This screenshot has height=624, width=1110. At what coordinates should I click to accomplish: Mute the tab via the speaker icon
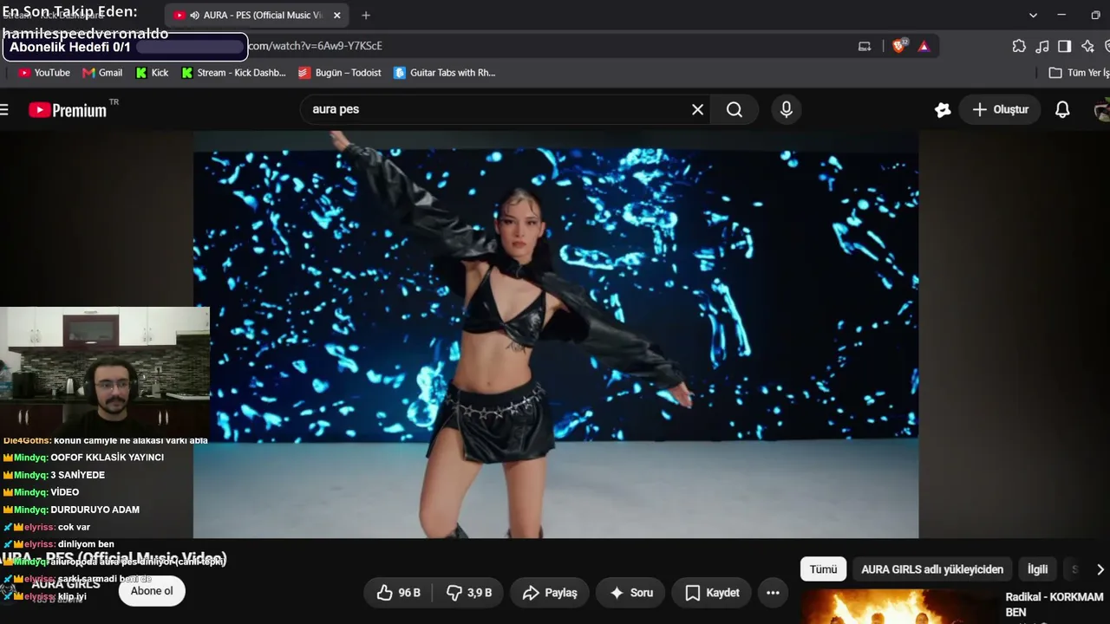(x=194, y=16)
